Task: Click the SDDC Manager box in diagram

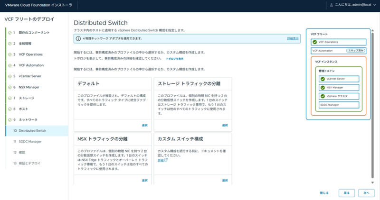Action: (x=339, y=105)
